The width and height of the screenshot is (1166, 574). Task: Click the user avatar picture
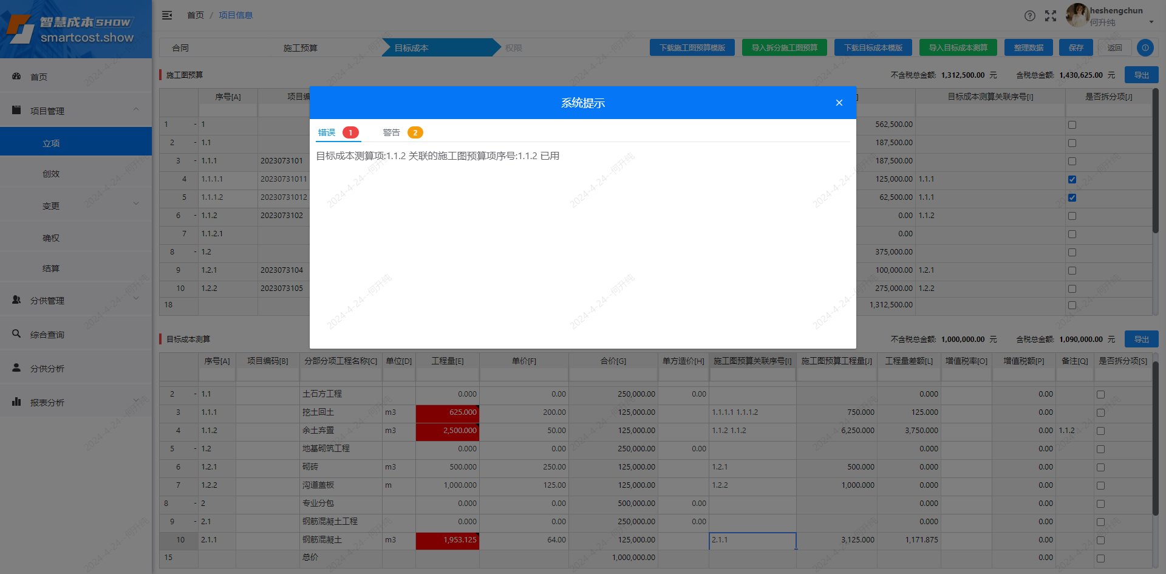tap(1077, 15)
